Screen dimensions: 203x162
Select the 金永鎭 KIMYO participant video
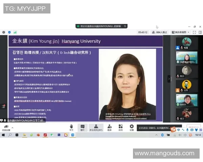pyautogui.click(x=187, y=58)
